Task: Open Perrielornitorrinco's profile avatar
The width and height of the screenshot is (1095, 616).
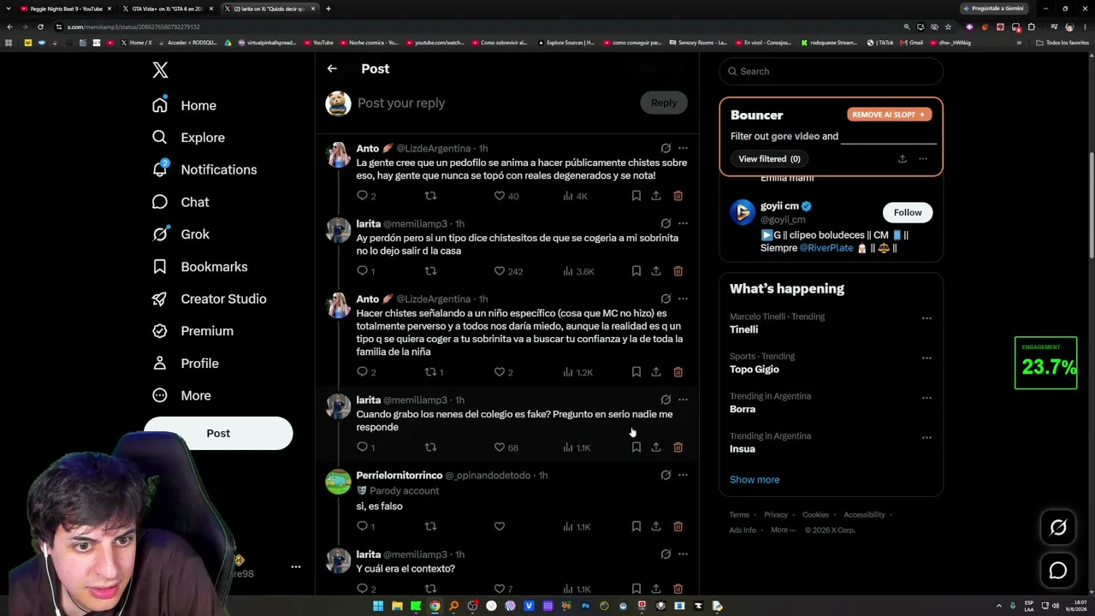Action: click(339, 482)
